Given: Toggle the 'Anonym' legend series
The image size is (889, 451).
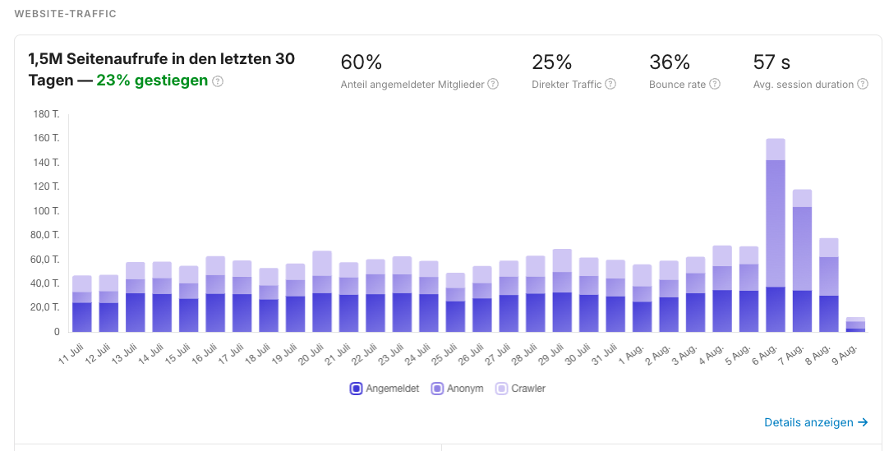Looking at the screenshot, I should [458, 388].
